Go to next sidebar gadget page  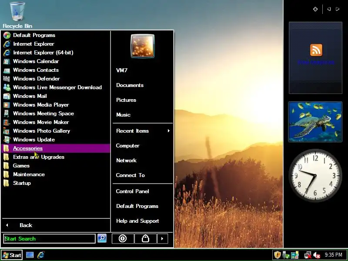[338, 9]
